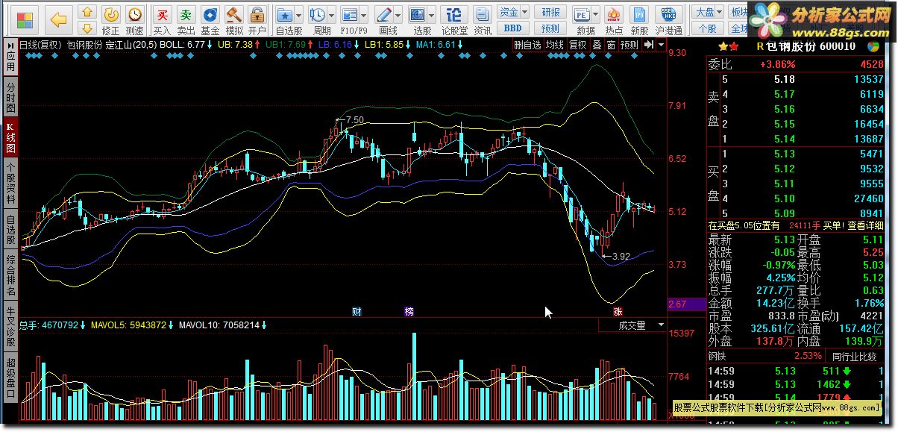
Task: Expand the F10/F9 dropdown arrow
Action: coord(362,15)
